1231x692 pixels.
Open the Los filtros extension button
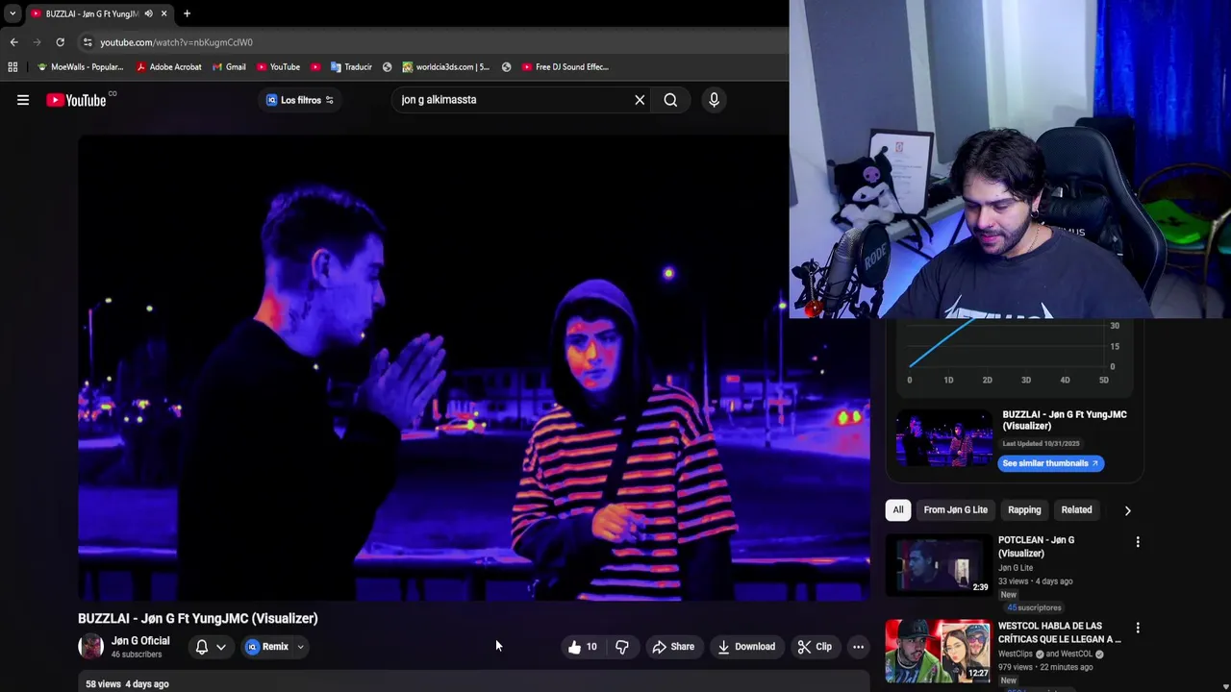(299, 100)
